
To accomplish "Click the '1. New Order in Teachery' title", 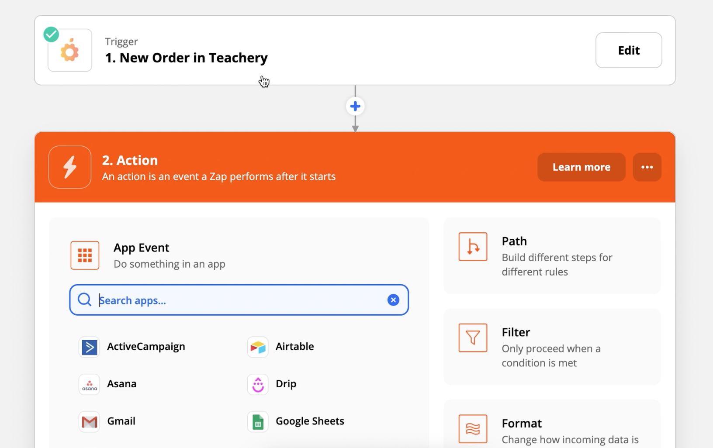I will coord(187,58).
